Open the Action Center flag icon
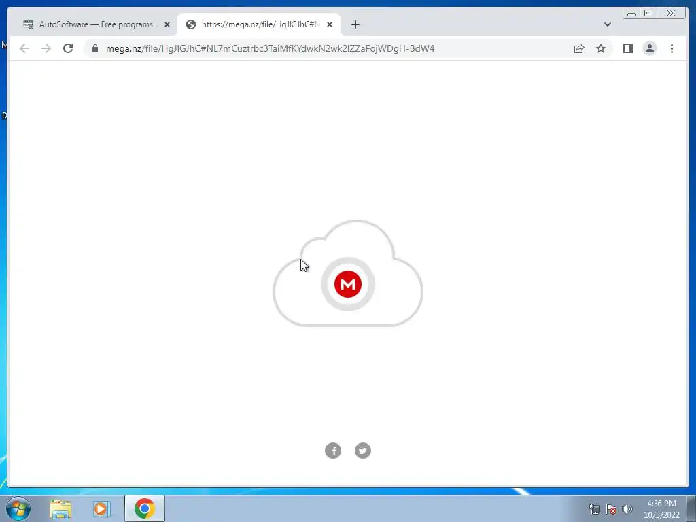The image size is (696, 522). click(611, 509)
